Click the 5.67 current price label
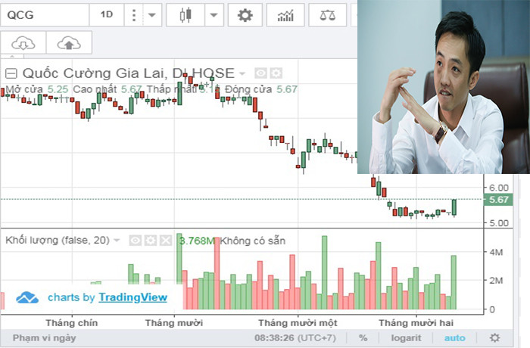530x348 pixels. (498, 200)
